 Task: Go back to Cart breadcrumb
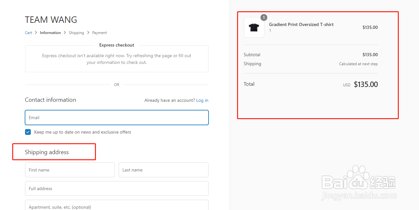coord(29,33)
